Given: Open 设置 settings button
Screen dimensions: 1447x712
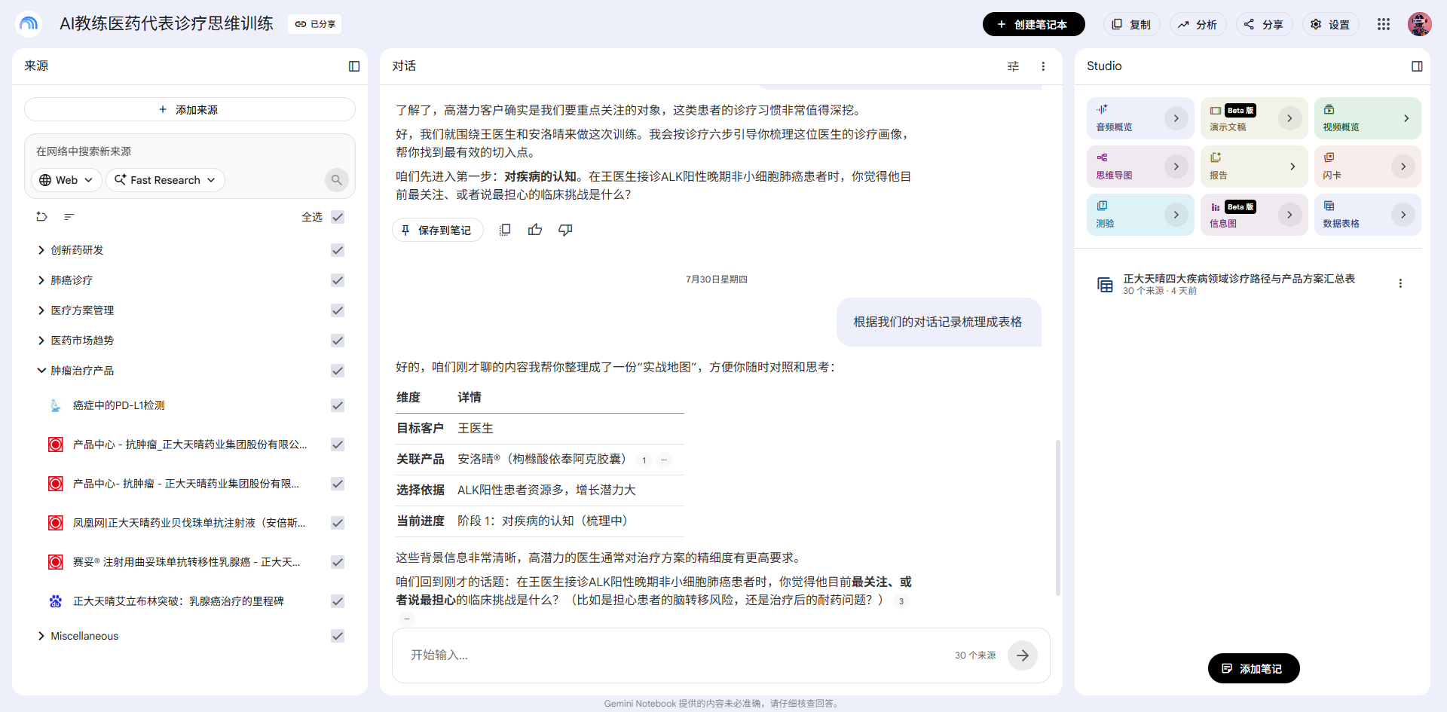Looking at the screenshot, I should 1330,24.
